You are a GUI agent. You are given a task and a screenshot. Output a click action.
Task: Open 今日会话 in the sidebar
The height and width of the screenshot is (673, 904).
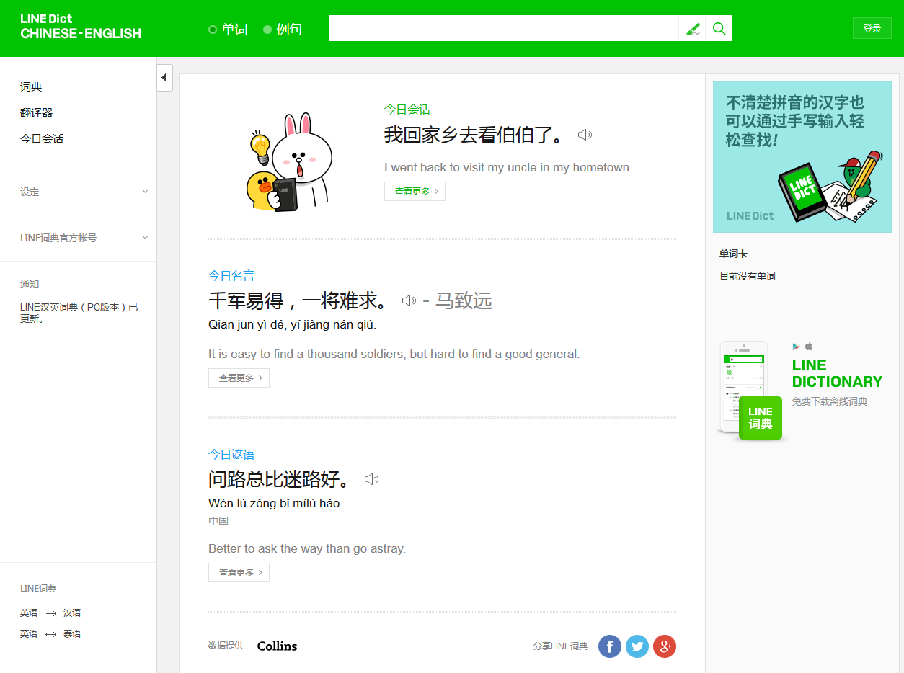click(x=42, y=139)
